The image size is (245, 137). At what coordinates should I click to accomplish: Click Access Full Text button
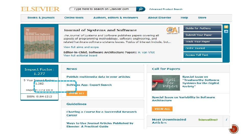(202, 55)
